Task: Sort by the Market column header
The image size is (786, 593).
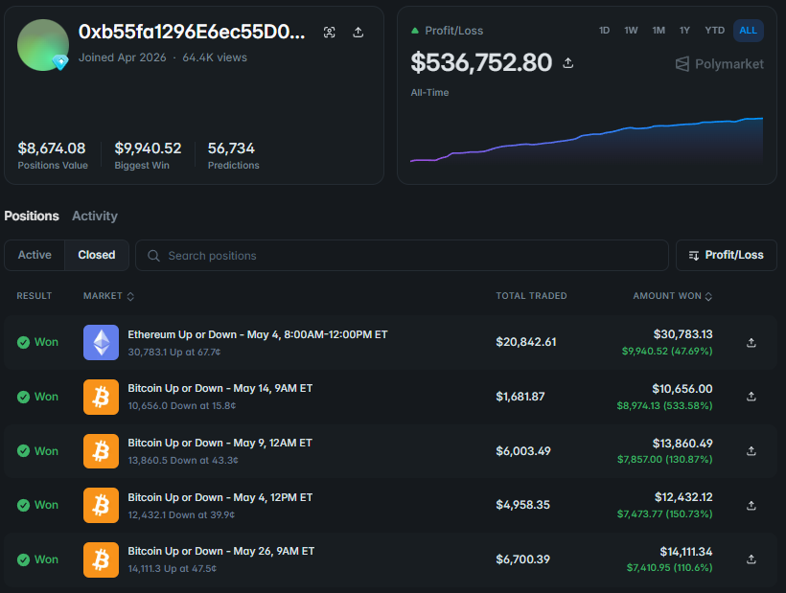Action: [x=108, y=296]
